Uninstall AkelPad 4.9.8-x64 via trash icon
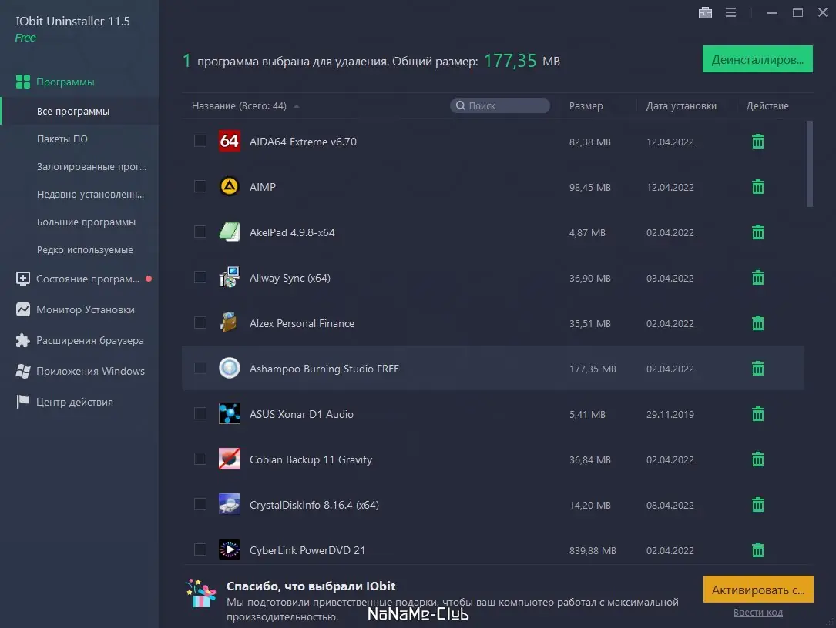Image resolution: width=836 pixels, height=628 pixels. point(757,232)
